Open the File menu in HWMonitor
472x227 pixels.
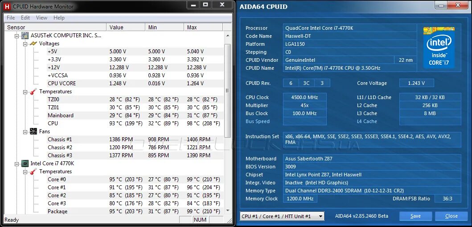tap(11, 18)
